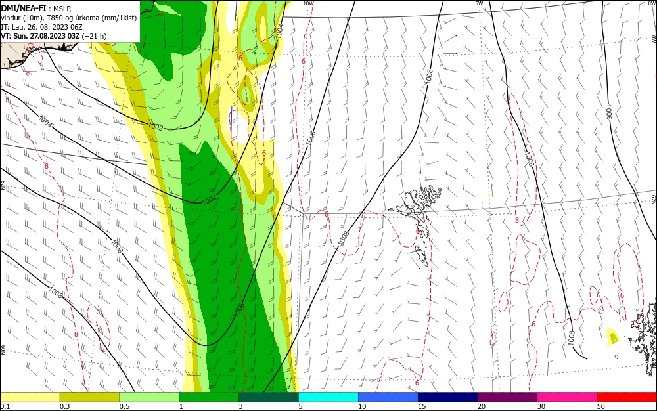Viewport: 657px width, 411px height.
Task: Click the white hole inside the rain band
Action: pos(238,125)
